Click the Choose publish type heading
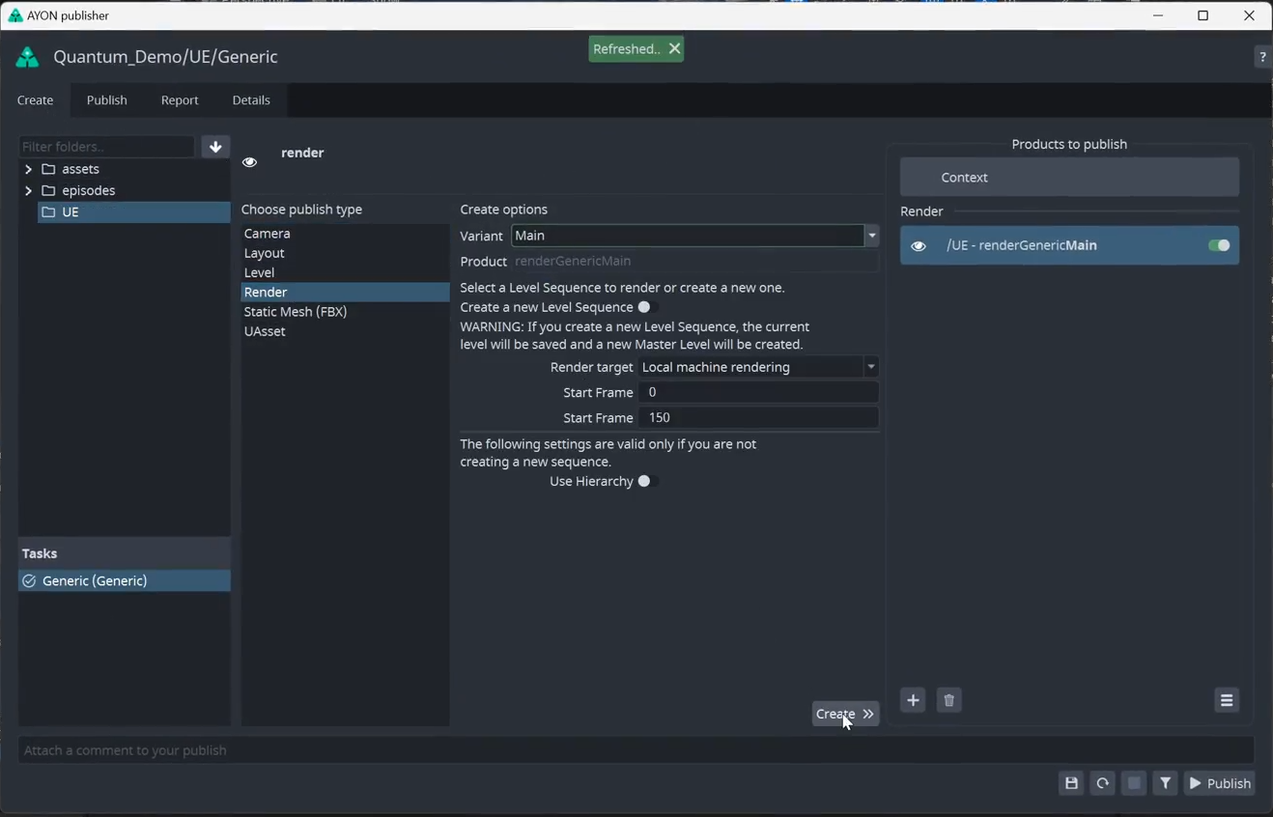Viewport: 1273px width, 817px height. (x=301, y=210)
